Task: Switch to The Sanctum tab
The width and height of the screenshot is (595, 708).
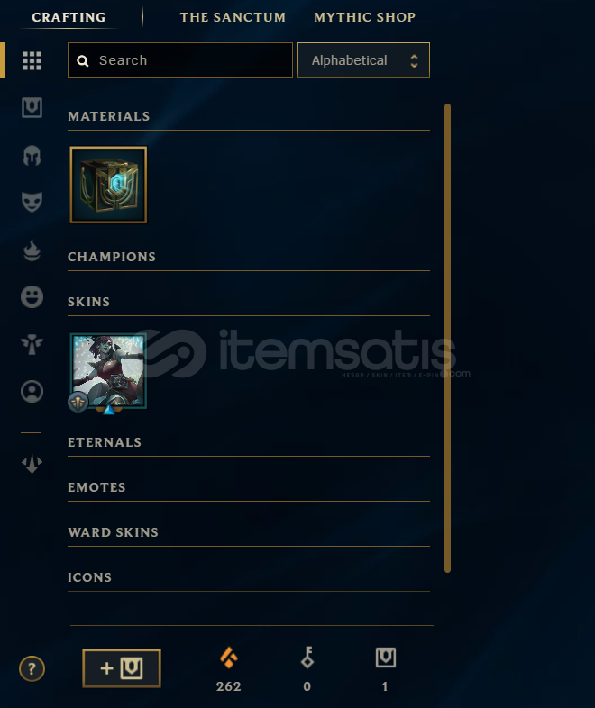Action: [233, 17]
